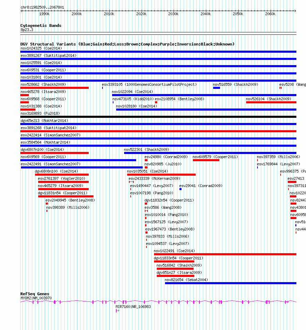
Task: Click esv1490447 (Levy2007) label
Action: tap(152, 186)
